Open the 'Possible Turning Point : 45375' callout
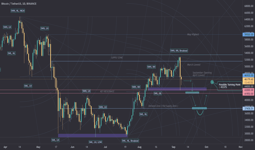255x150 pixels. click(x=230, y=86)
